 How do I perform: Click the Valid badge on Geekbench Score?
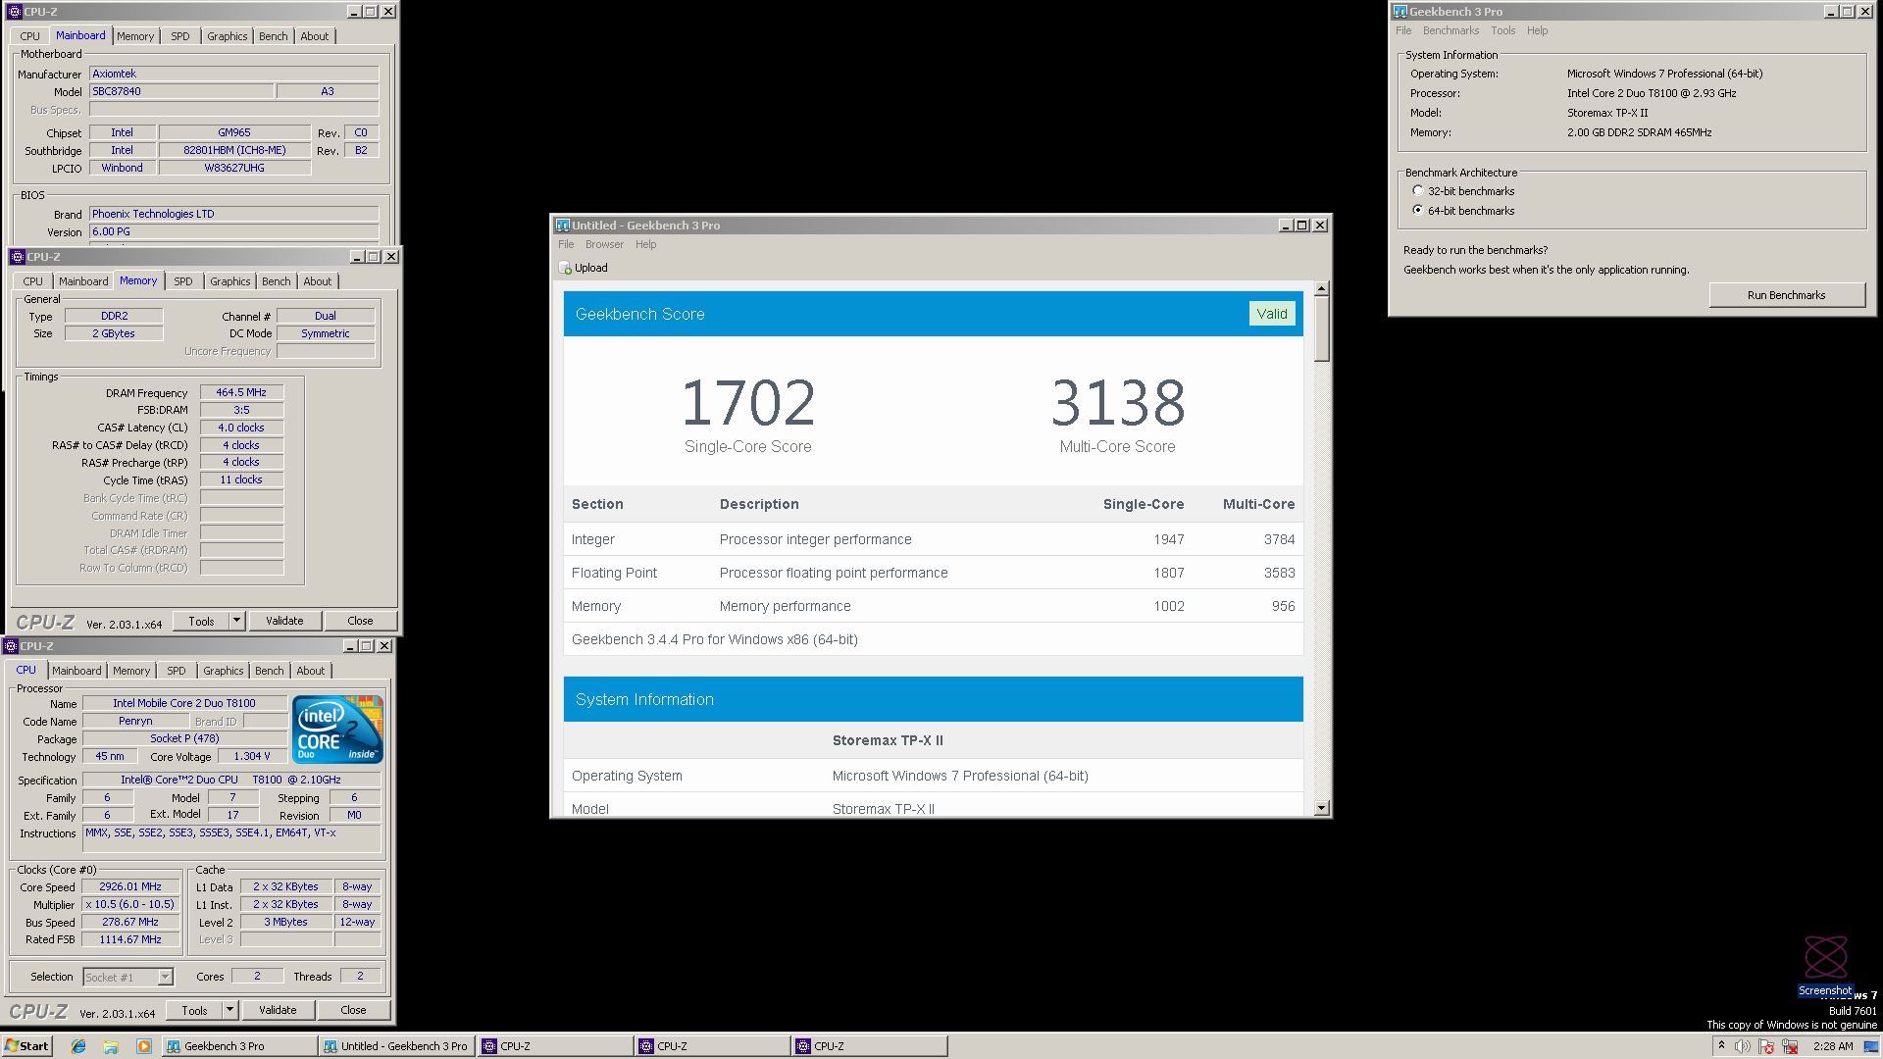pos(1272,314)
